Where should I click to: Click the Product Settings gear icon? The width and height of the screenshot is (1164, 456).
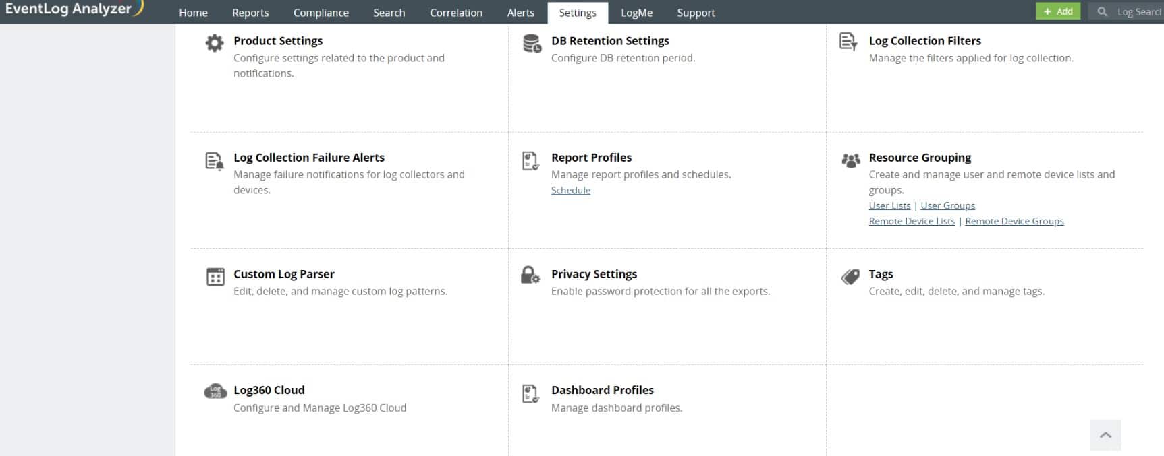215,43
